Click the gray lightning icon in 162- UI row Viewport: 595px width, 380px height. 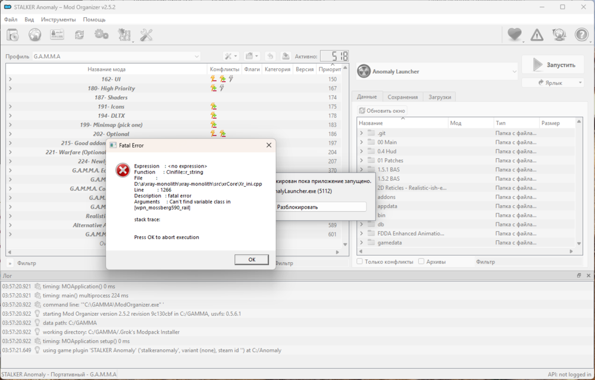[x=231, y=79]
